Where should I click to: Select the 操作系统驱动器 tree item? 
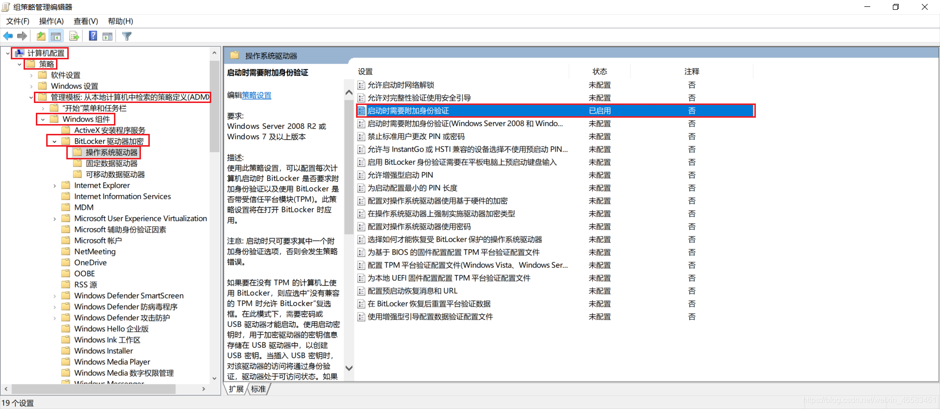(x=111, y=153)
